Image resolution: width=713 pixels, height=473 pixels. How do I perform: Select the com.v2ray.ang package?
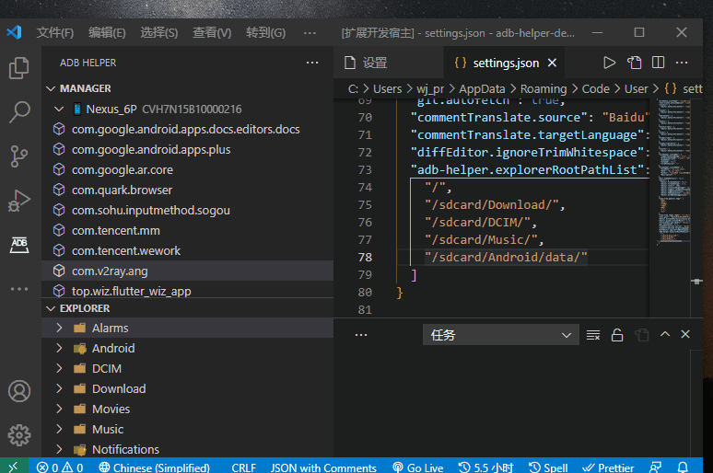tap(187, 271)
